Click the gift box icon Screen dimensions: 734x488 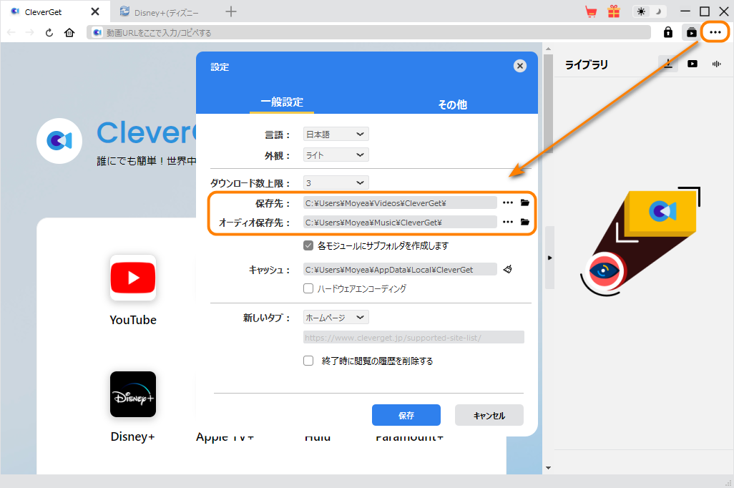[614, 11]
